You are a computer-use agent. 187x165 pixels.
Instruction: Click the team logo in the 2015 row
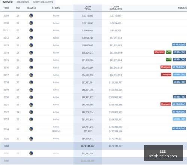tap(31, 60)
